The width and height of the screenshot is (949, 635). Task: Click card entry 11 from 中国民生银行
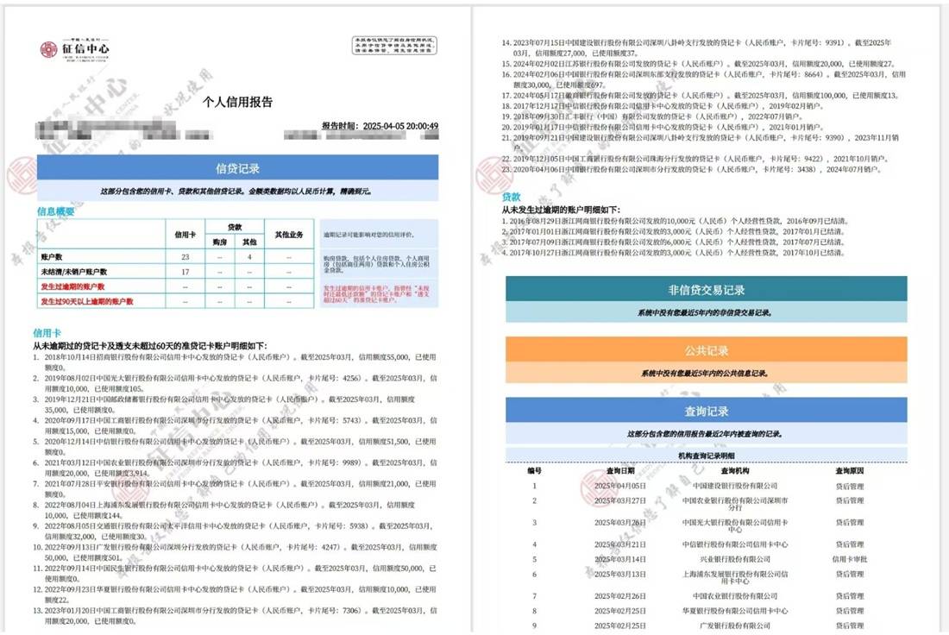(235, 573)
